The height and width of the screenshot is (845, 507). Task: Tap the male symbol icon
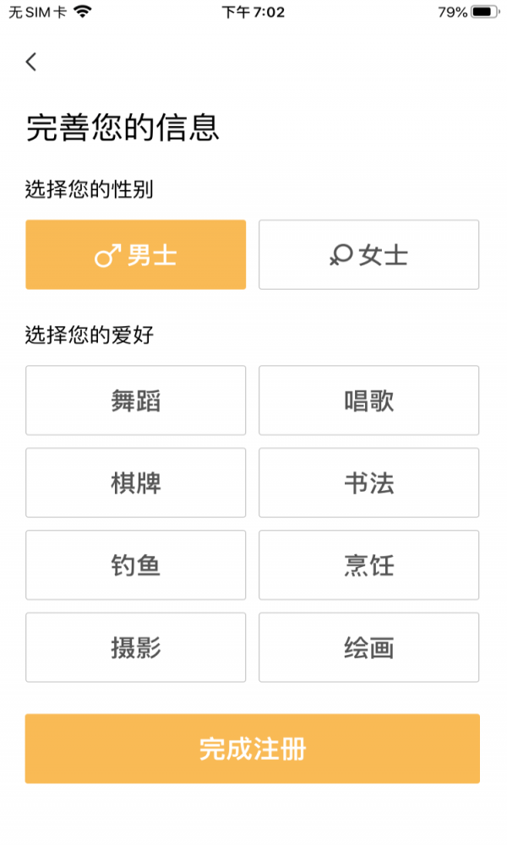pos(107,256)
